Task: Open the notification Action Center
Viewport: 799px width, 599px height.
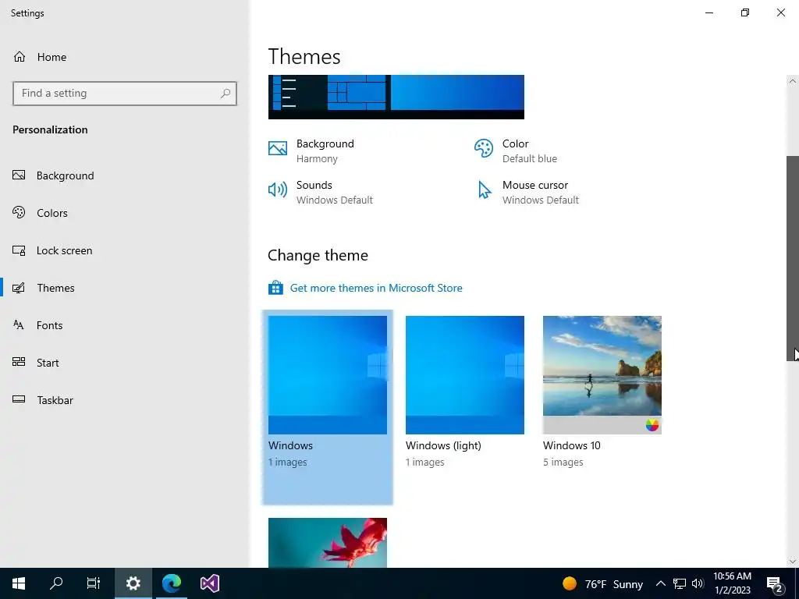Action: [x=775, y=583]
